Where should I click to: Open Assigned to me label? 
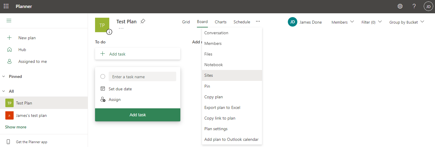(x=33, y=61)
